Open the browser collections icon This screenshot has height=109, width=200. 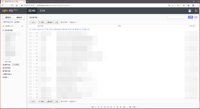188,5
